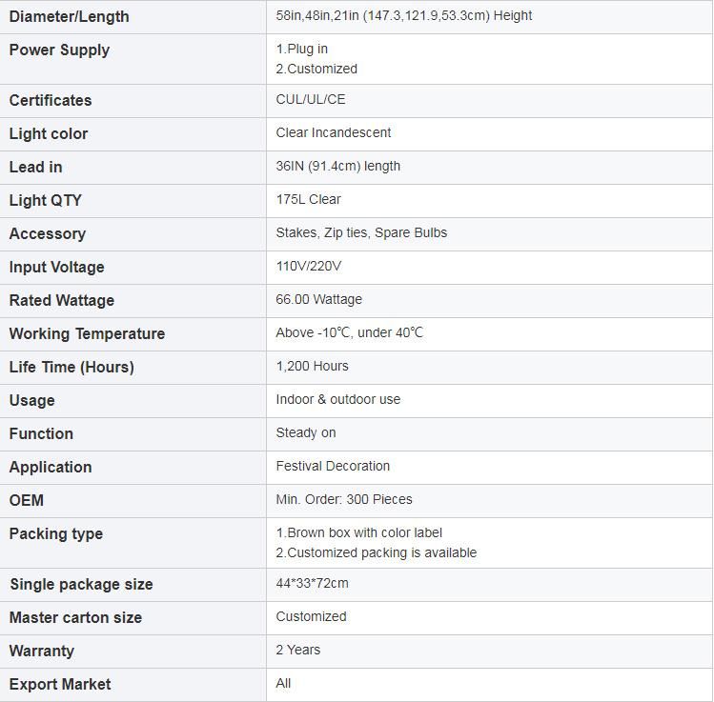
Task: Select the CUL/UL/CE certificates value
Action: coord(311,100)
